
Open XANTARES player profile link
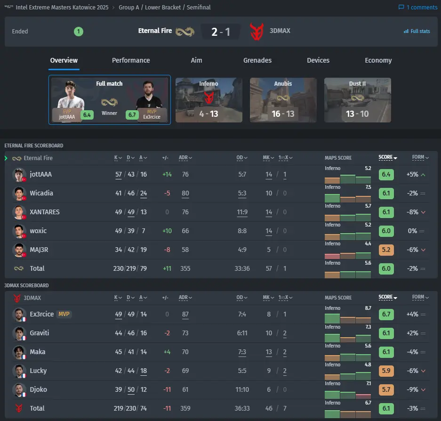[44, 212]
